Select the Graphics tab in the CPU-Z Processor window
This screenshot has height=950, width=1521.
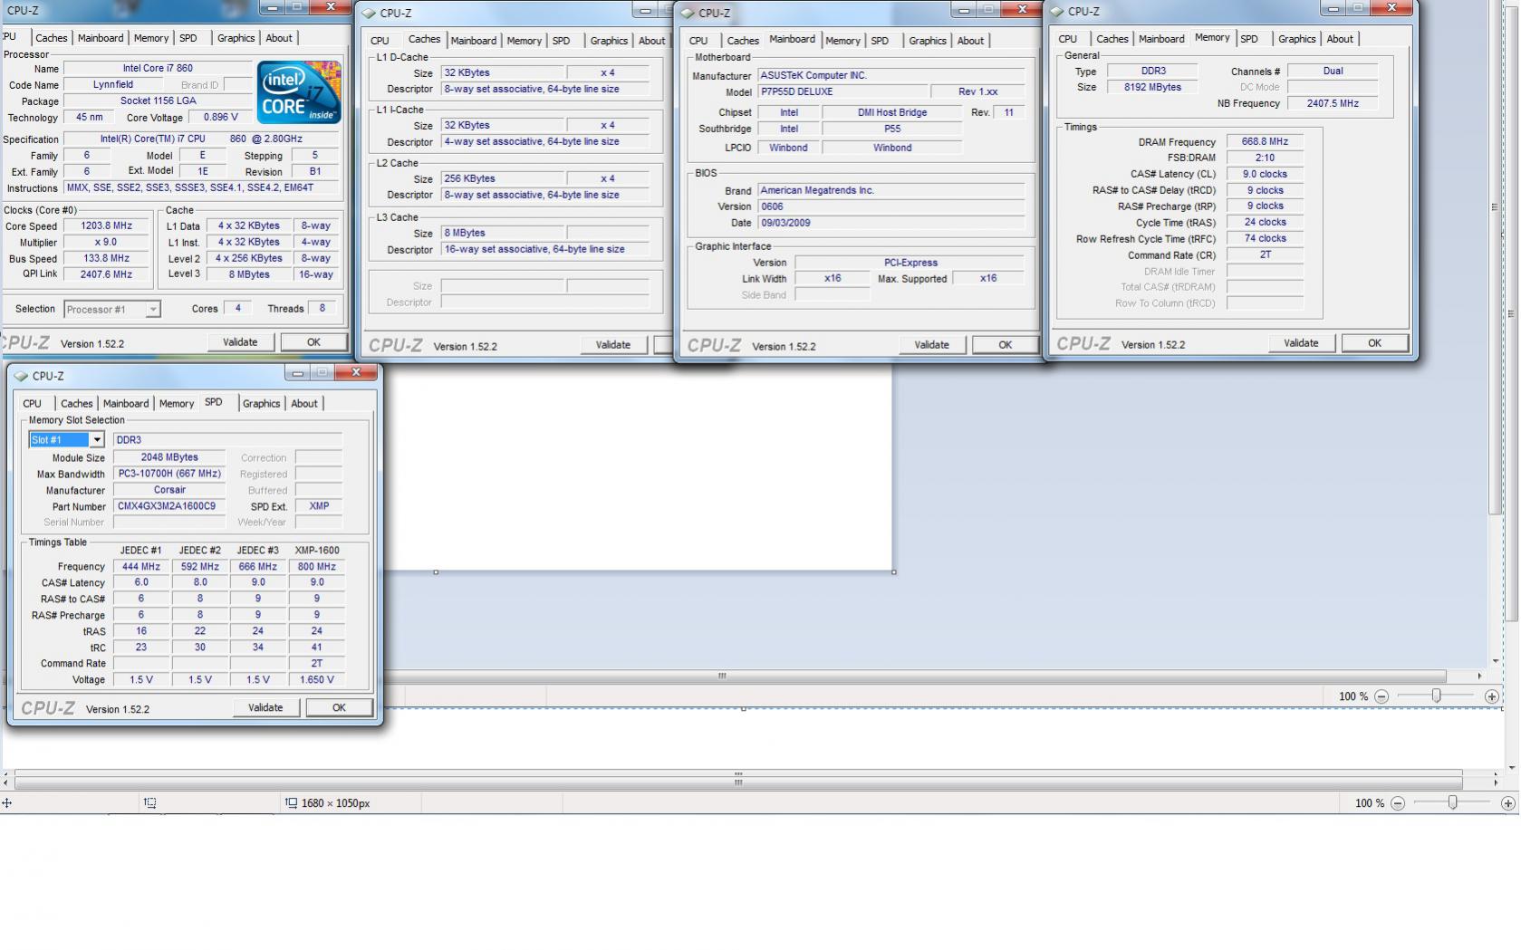(236, 38)
